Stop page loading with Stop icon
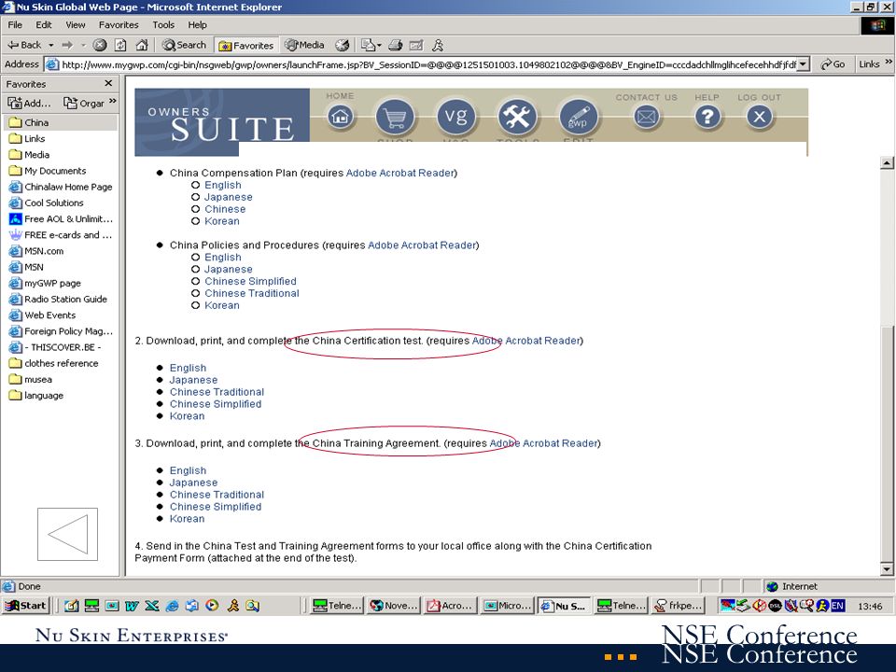The height and width of the screenshot is (672, 896). (100, 45)
